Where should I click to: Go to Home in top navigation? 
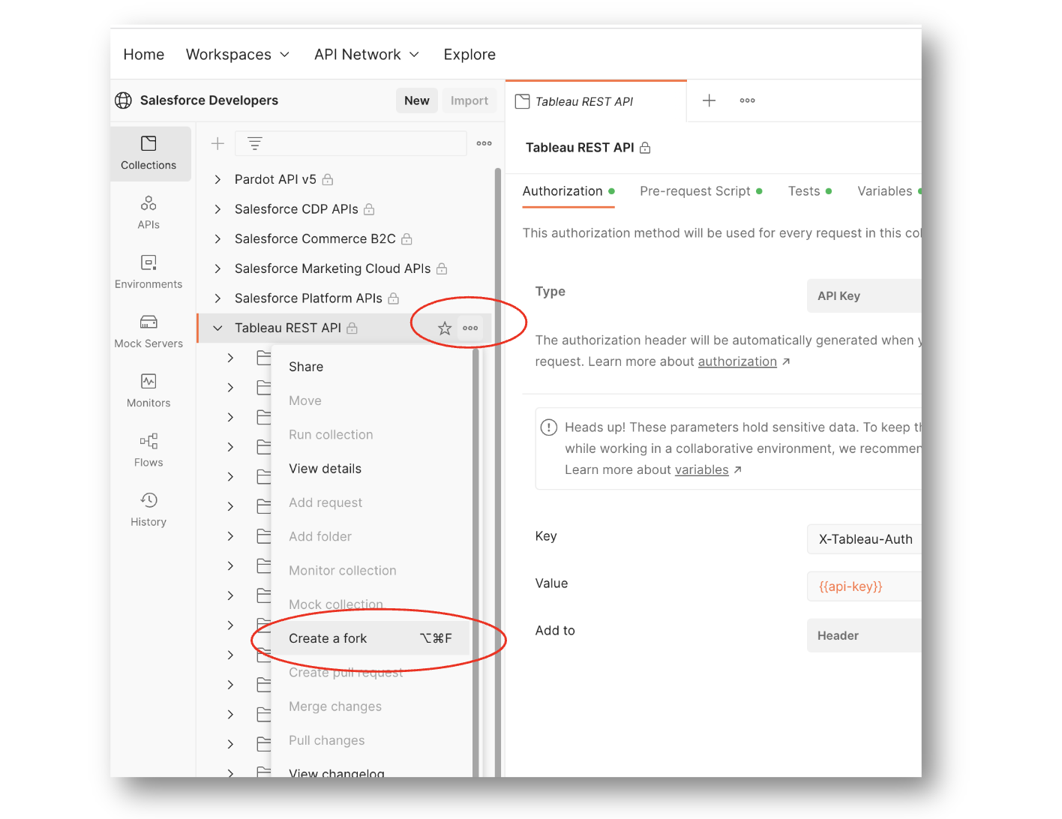pyautogui.click(x=144, y=55)
